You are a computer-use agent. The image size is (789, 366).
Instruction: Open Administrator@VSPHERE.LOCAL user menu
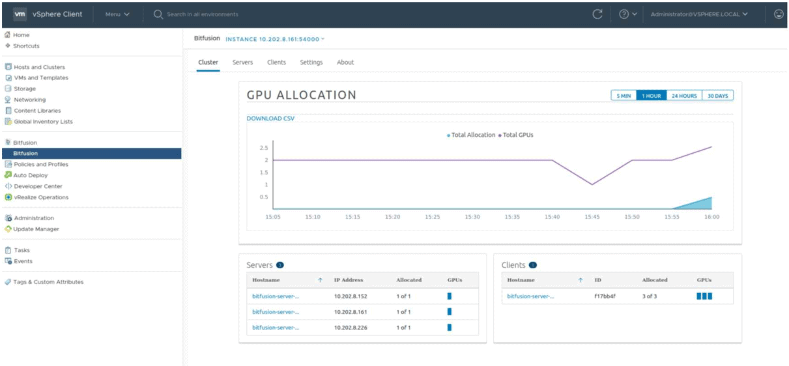699,14
